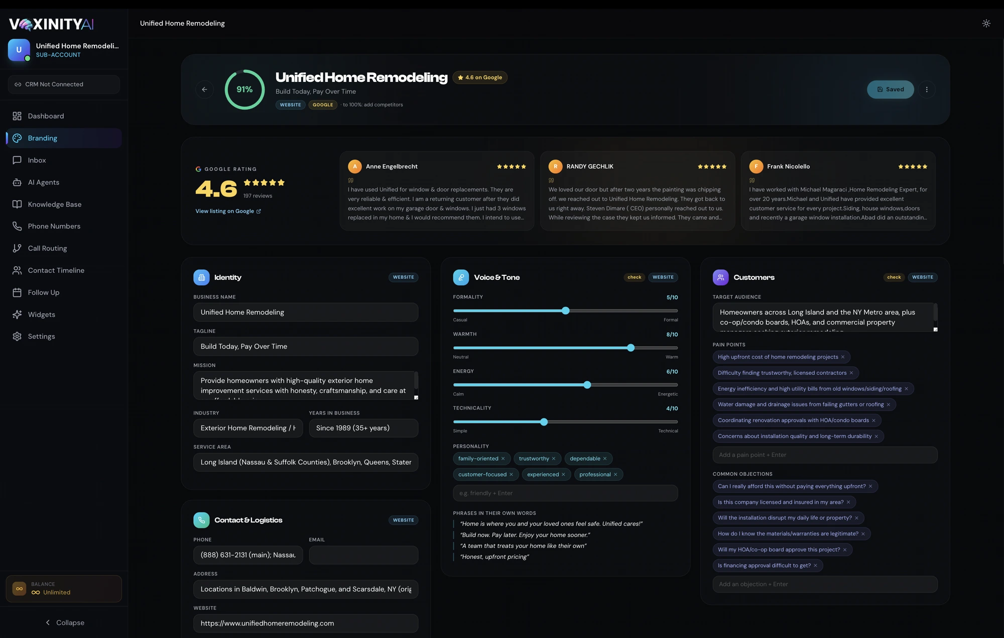Click the Service Area input field
The image size is (1004, 638).
pos(306,462)
